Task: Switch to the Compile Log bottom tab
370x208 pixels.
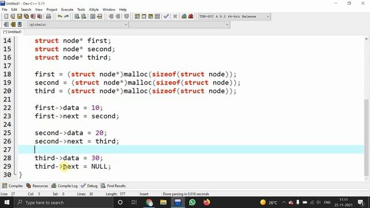Action: click(x=64, y=186)
